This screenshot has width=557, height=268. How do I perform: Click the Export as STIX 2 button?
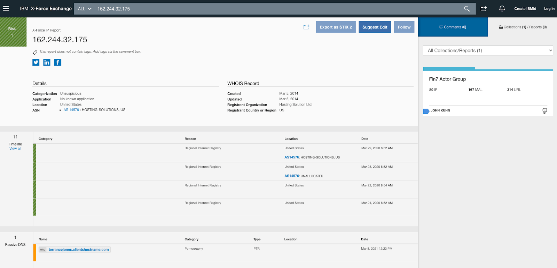click(x=336, y=27)
